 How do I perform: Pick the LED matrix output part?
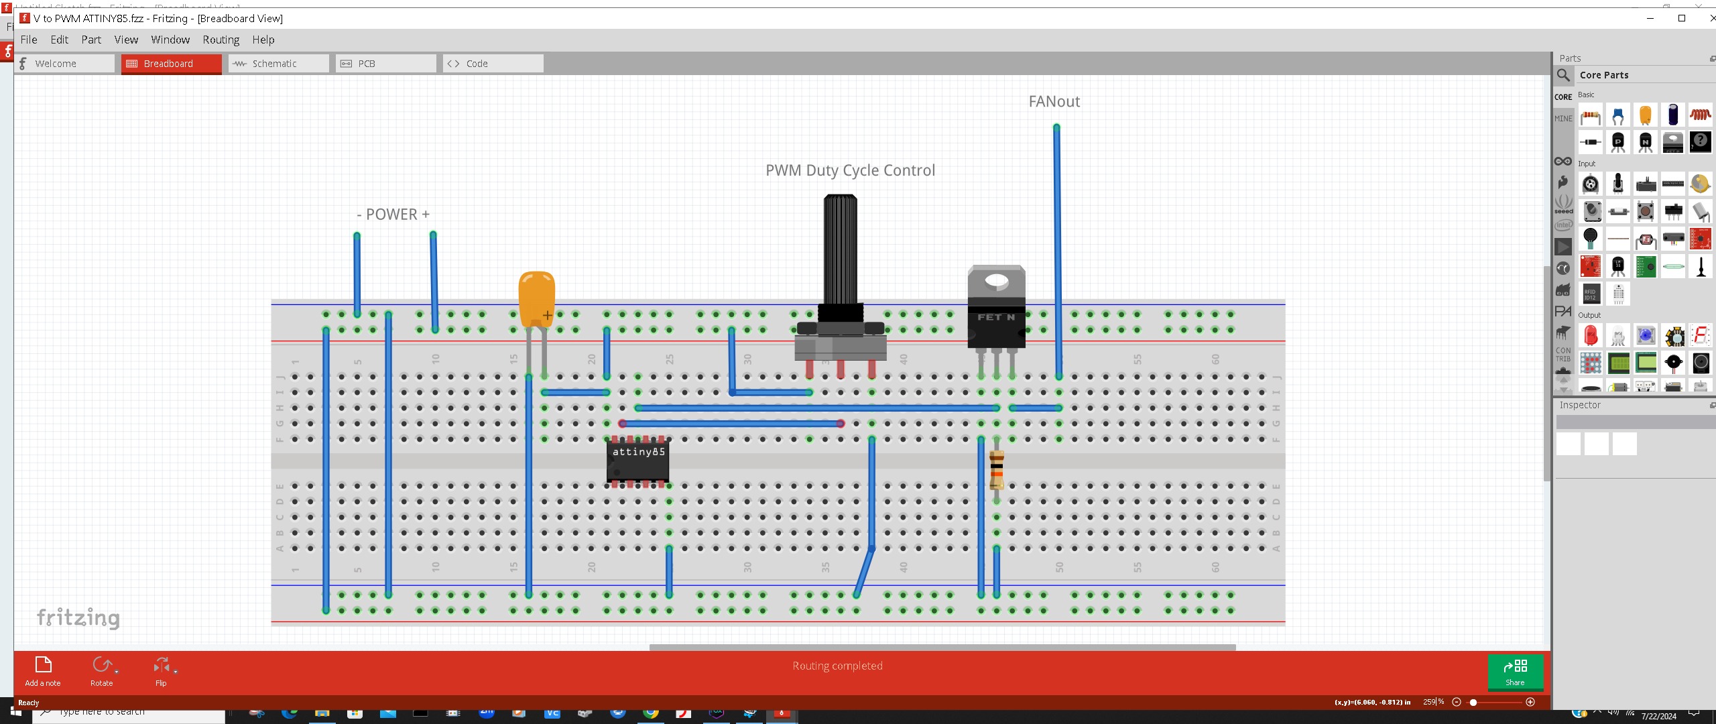pos(1590,363)
